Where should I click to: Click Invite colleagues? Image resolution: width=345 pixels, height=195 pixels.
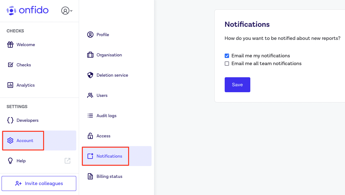click(39, 183)
